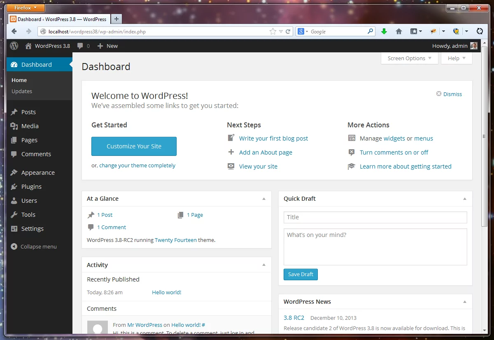This screenshot has height=340, width=494.
Task: Click Turn comments on or off
Action: pos(394,152)
